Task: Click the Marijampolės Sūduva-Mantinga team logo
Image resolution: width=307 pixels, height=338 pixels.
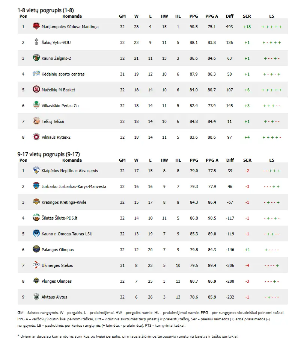Action: (x=36, y=26)
